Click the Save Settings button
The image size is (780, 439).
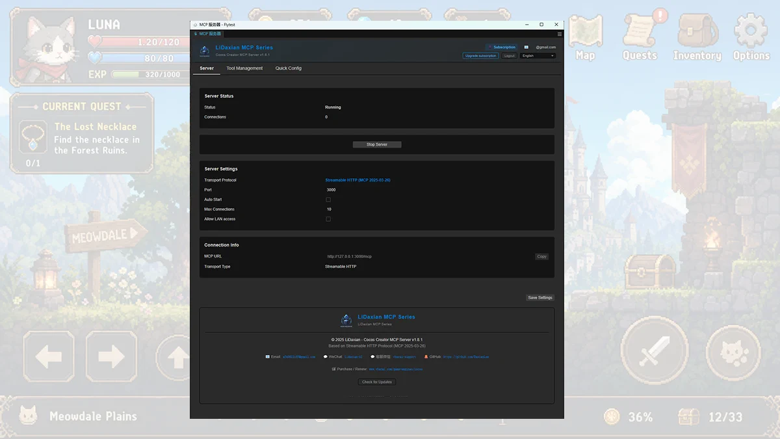click(x=540, y=298)
